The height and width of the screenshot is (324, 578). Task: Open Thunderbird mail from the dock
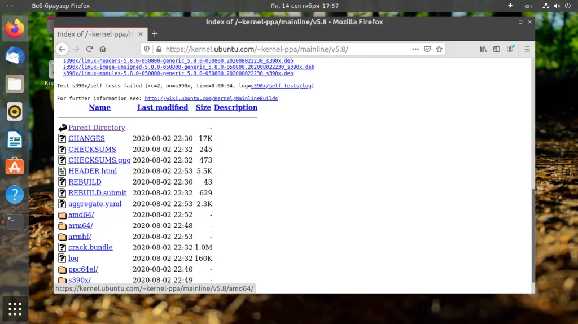click(15, 56)
